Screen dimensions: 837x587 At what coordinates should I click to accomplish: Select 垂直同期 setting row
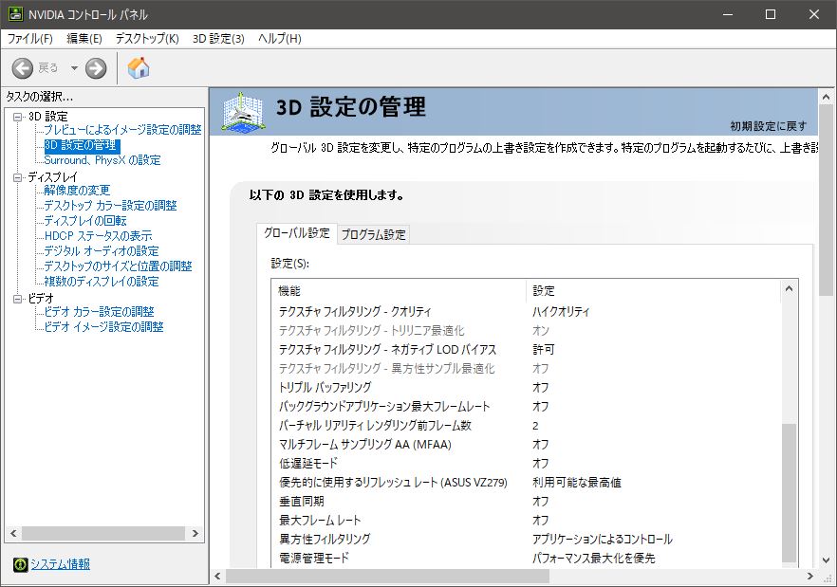[x=526, y=502]
